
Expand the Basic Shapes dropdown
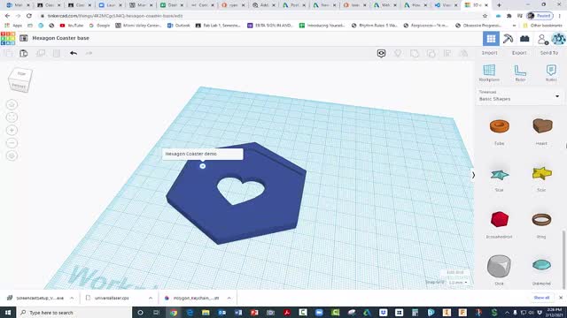[519, 96]
